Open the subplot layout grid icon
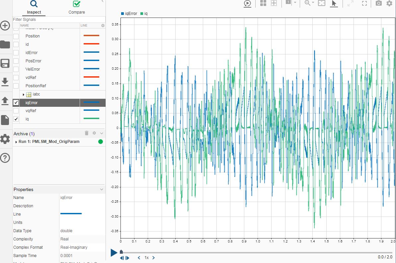Image resolution: width=396 pixels, height=263 pixels. point(263,3)
